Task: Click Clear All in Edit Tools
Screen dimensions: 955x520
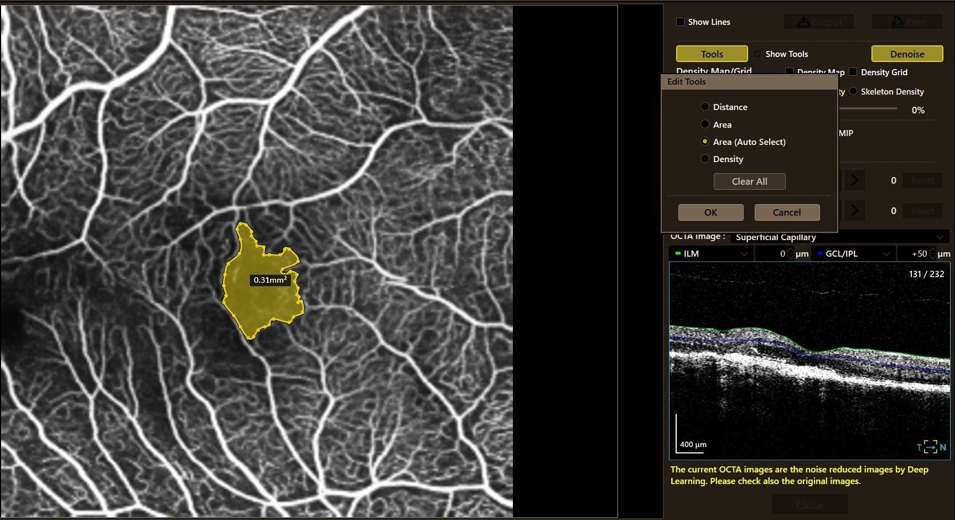Action: 750,181
